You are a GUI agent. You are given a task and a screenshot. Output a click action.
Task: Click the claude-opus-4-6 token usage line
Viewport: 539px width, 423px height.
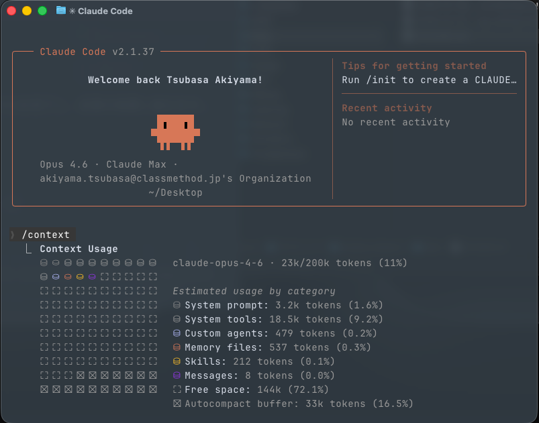coord(289,263)
